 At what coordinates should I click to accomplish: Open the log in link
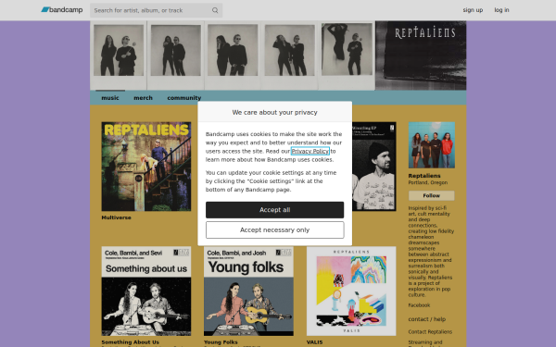pos(501,10)
